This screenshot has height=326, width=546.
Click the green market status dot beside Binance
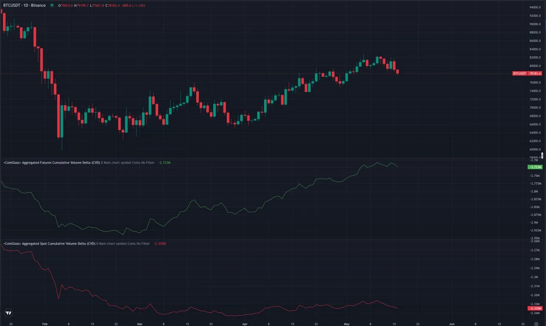52,6
